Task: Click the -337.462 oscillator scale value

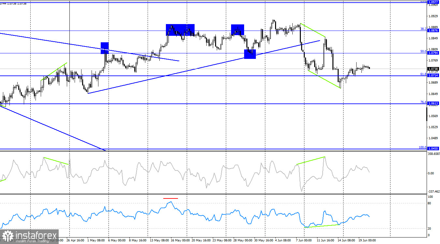Action: (433, 192)
